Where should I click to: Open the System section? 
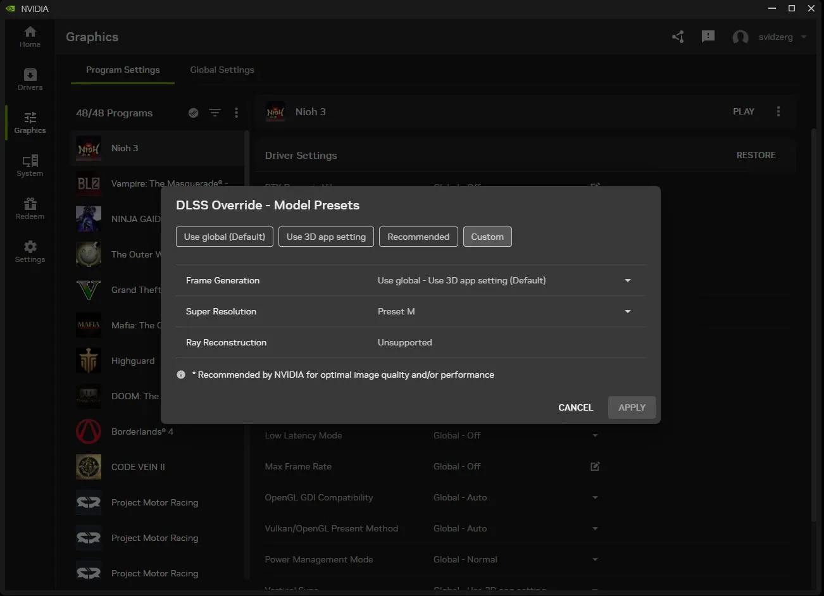30,166
